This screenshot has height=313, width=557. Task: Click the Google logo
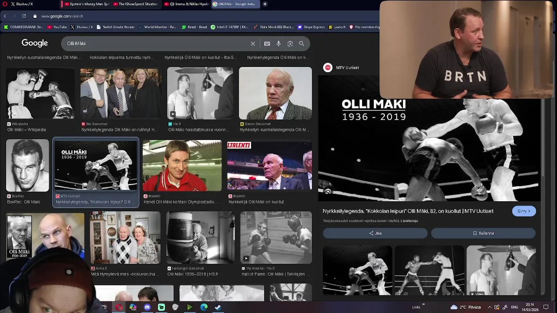click(35, 43)
